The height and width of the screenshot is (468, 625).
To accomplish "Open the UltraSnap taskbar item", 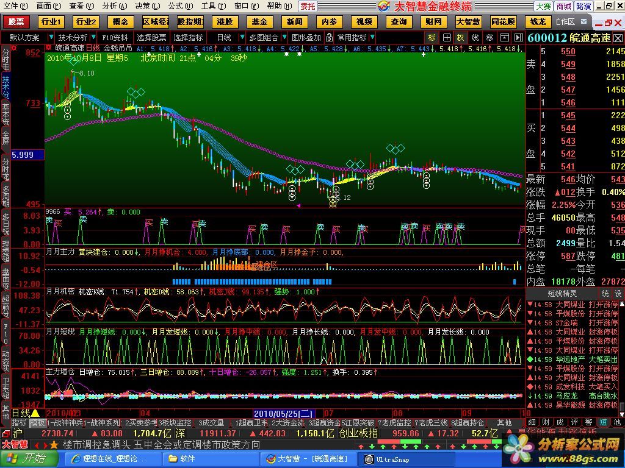I will tap(406, 459).
